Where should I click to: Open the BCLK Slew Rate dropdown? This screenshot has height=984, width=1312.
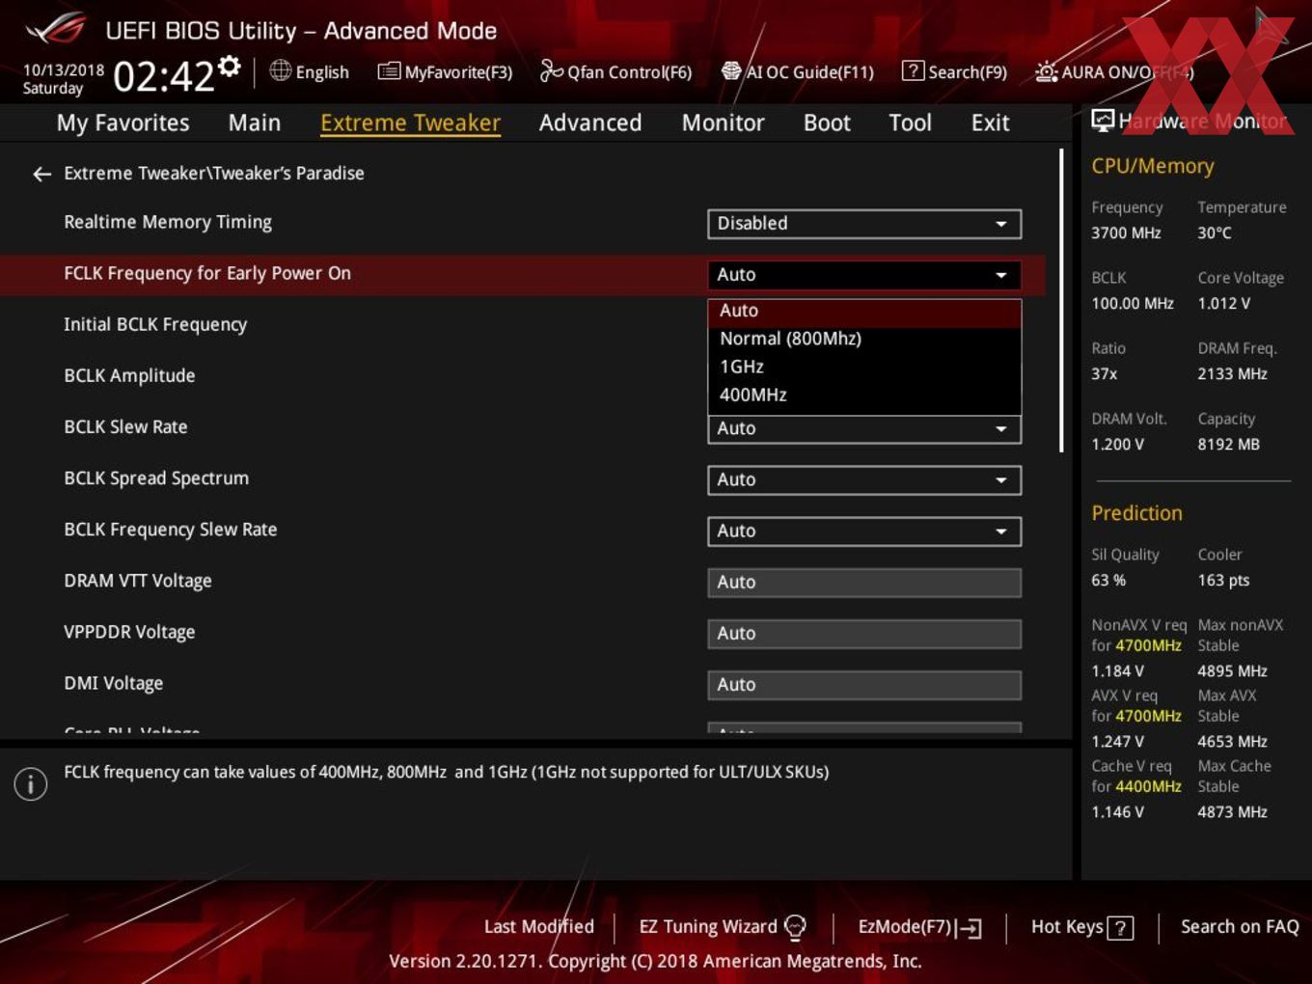click(x=864, y=429)
